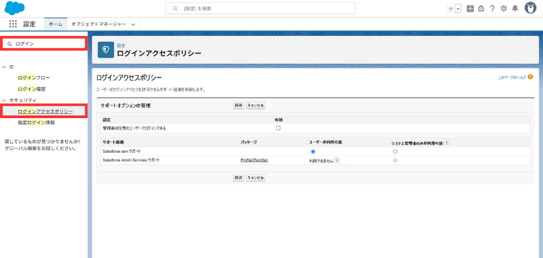Click the info icon beside 利用できません
The width and height of the screenshot is (543, 258).
point(336,160)
